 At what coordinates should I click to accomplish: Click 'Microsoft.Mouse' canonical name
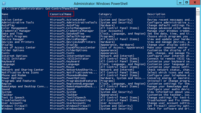coord(62,67)
